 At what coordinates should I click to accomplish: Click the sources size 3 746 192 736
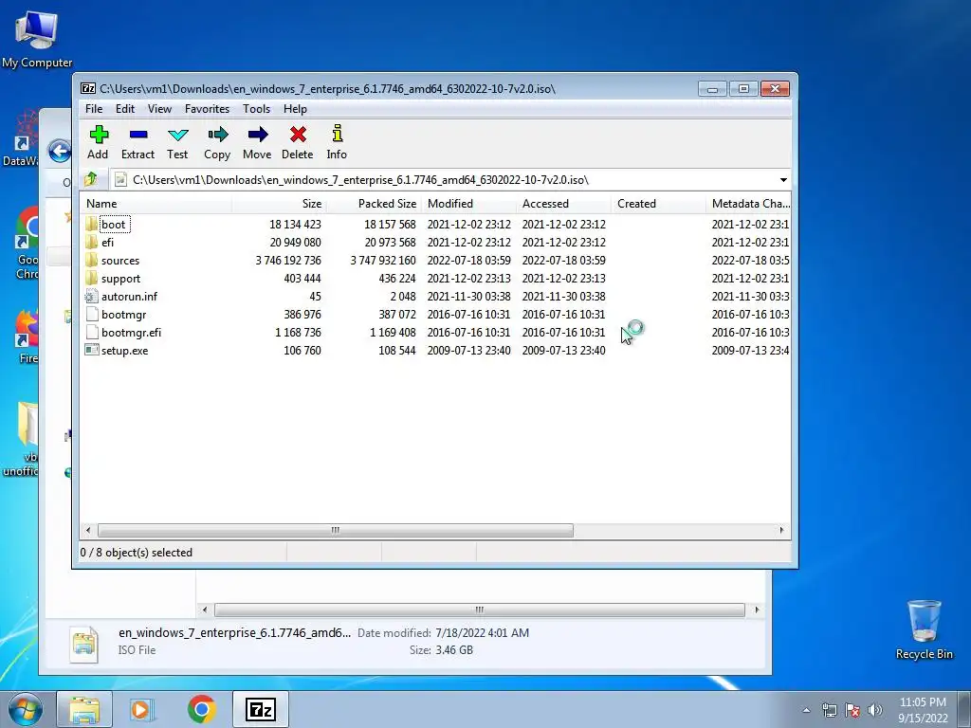[288, 260]
